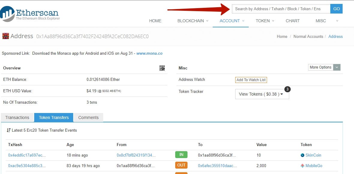The height and width of the screenshot is (174, 354).
Task: Click the OUT label in MobileGo row
Action: coord(181,165)
